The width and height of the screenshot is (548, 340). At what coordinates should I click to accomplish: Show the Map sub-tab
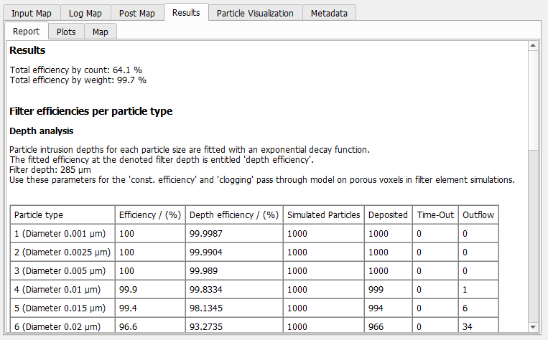coord(100,32)
